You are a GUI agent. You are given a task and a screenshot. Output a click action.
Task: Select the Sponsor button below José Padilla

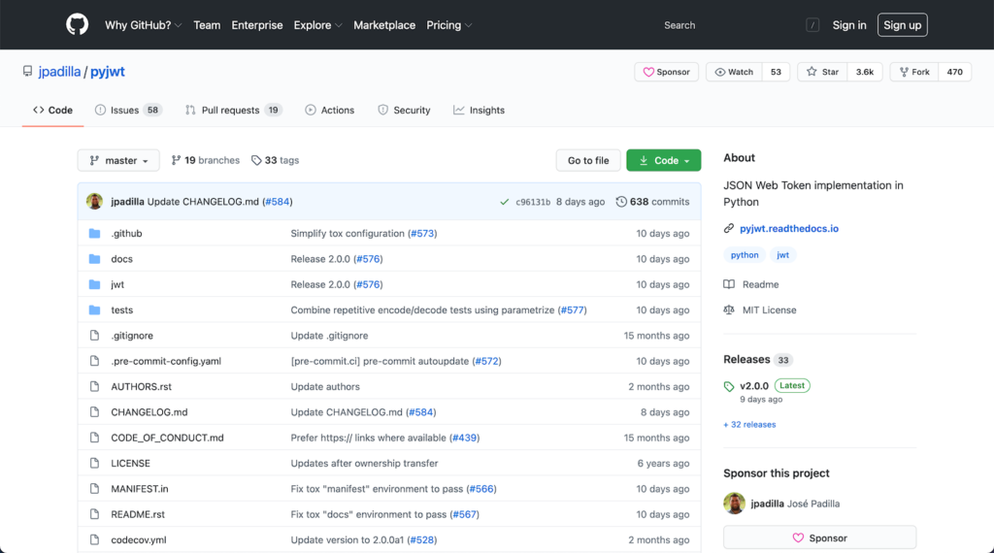point(819,537)
